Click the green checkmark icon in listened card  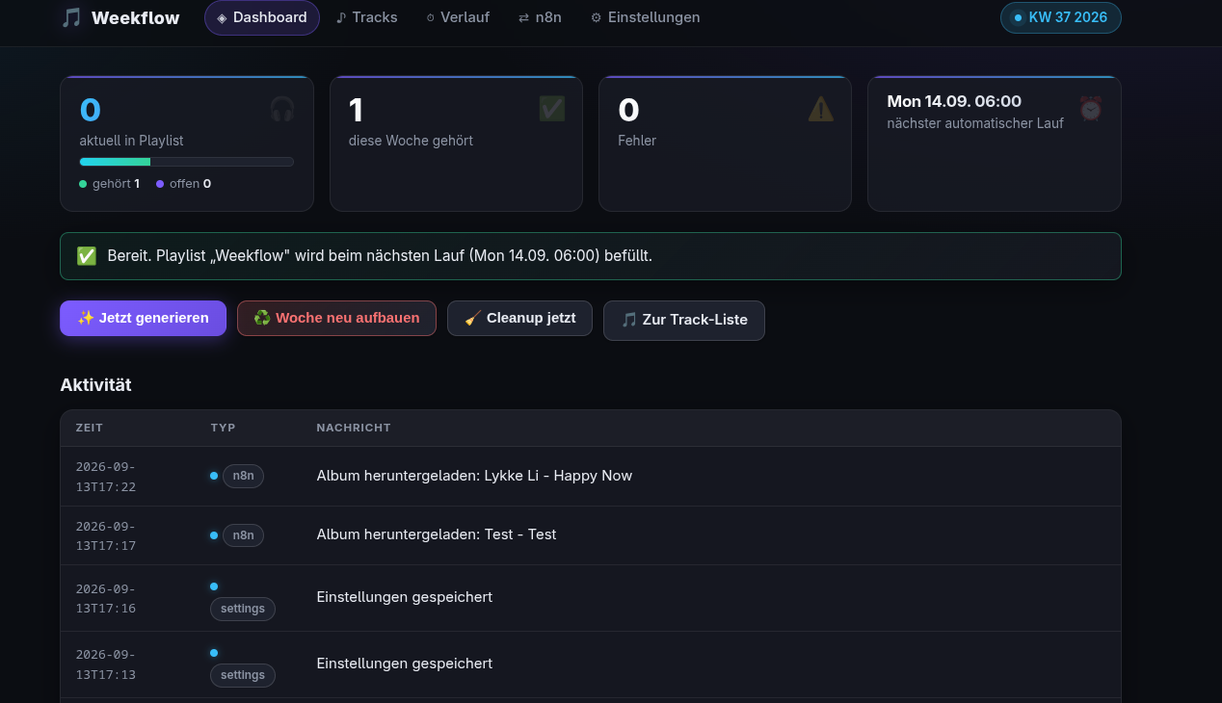pyautogui.click(x=552, y=109)
